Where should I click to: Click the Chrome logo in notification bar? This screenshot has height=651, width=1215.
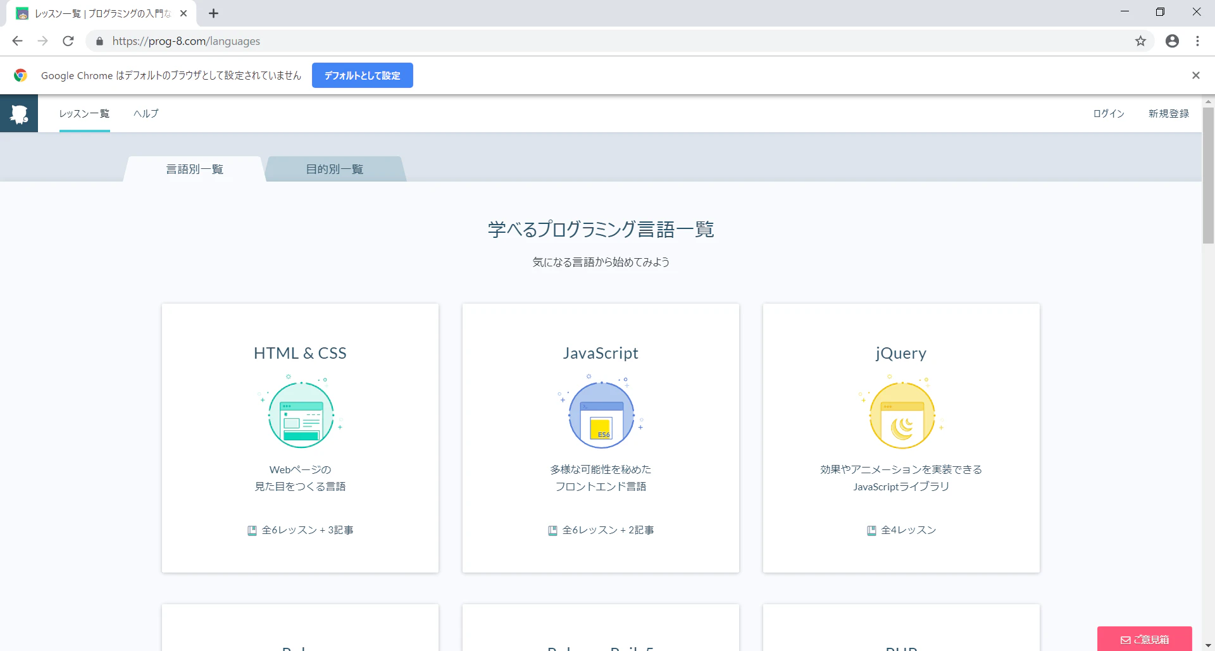20,75
